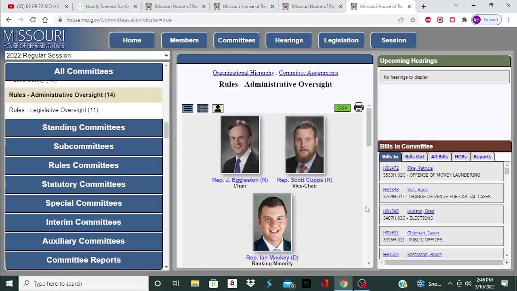Switch to member photo view icon
The width and height of the screenshot is (517, 291).
218,108
